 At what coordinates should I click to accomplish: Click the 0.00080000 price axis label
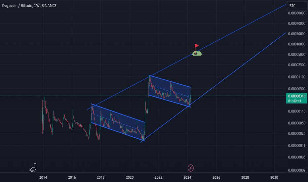tap(297, 13)
